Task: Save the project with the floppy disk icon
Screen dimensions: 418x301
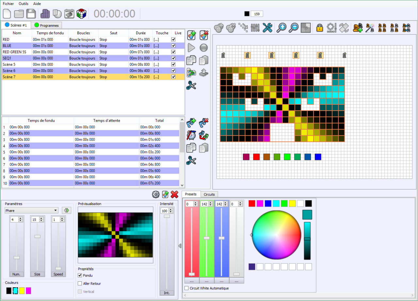Action: [x=31, y=14]
